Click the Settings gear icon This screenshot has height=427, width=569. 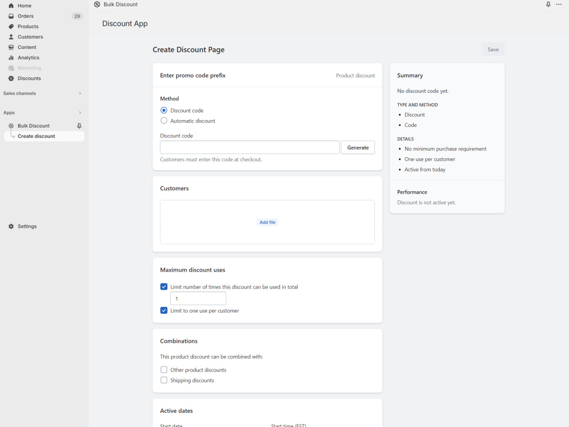coord(11,226)
